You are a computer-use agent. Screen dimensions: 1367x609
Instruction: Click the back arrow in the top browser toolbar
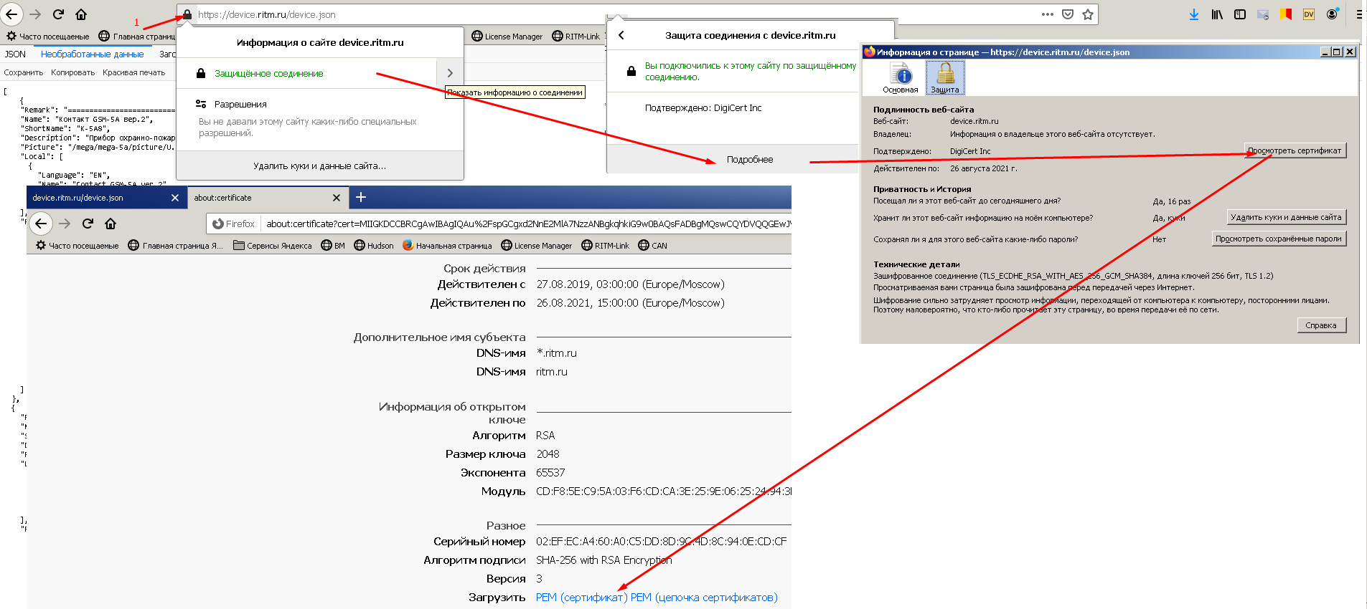[x=12, y=14]
